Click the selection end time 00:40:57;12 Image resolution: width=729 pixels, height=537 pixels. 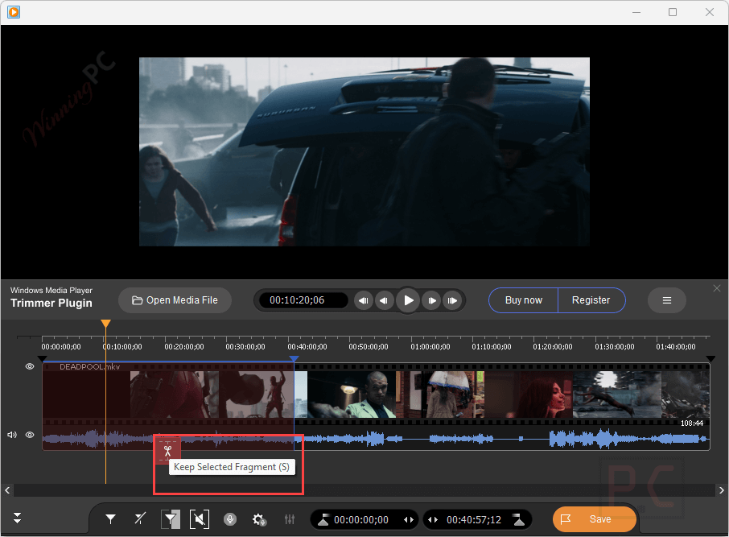(474, 520)
